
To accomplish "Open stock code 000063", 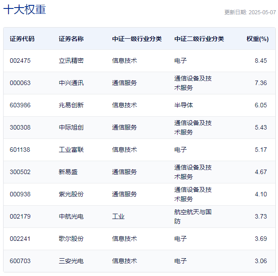I will (x=20, y=83).
